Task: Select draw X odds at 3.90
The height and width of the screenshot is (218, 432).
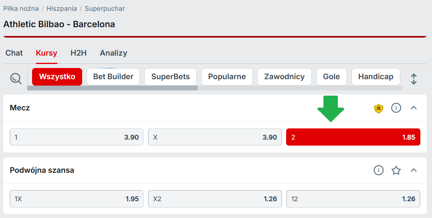Action: coord(214,137)
